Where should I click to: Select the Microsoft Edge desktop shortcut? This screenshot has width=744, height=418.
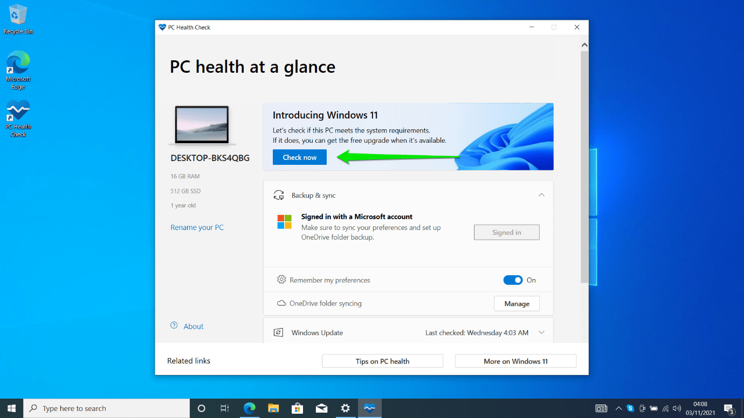(x=18, y=70)
